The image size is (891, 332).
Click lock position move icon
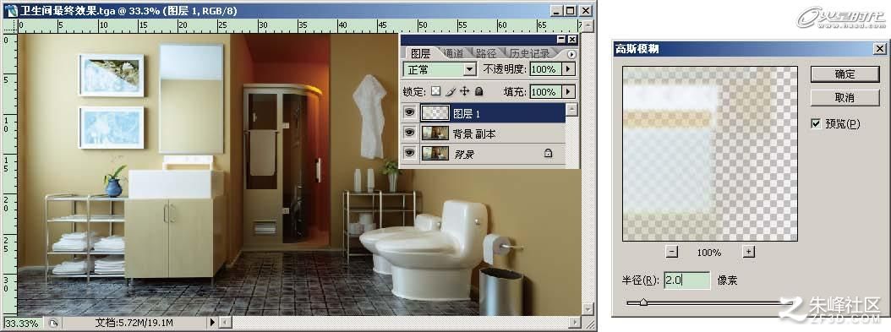(464, 90)
